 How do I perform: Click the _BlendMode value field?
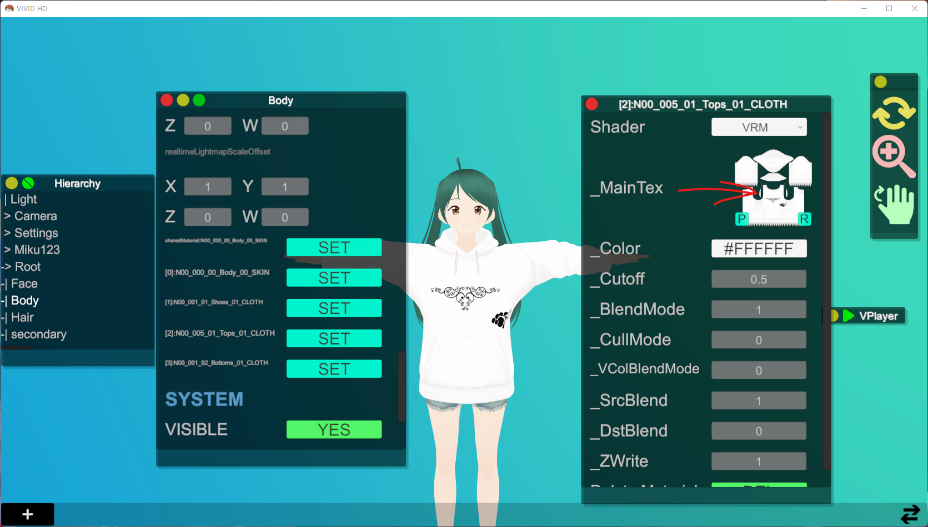[x=759, y=310]
